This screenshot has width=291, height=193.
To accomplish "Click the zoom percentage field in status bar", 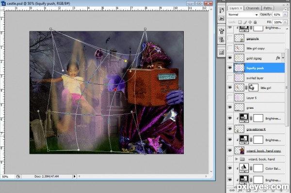I will pyautogui.click(x=7, y=177).
